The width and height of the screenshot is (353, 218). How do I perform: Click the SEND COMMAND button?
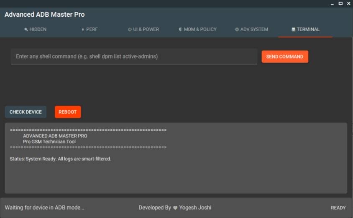tap(285, 57)
